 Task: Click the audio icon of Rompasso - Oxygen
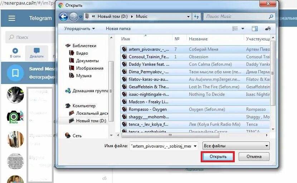pyautogui.click(x=124, y=109)
